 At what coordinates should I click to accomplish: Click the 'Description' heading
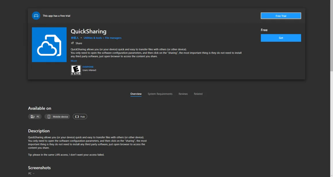coord(39,131)
